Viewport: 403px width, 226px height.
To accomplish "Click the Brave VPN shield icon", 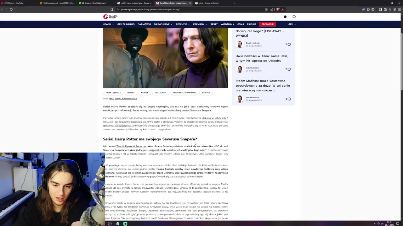I will pos(395,9).
